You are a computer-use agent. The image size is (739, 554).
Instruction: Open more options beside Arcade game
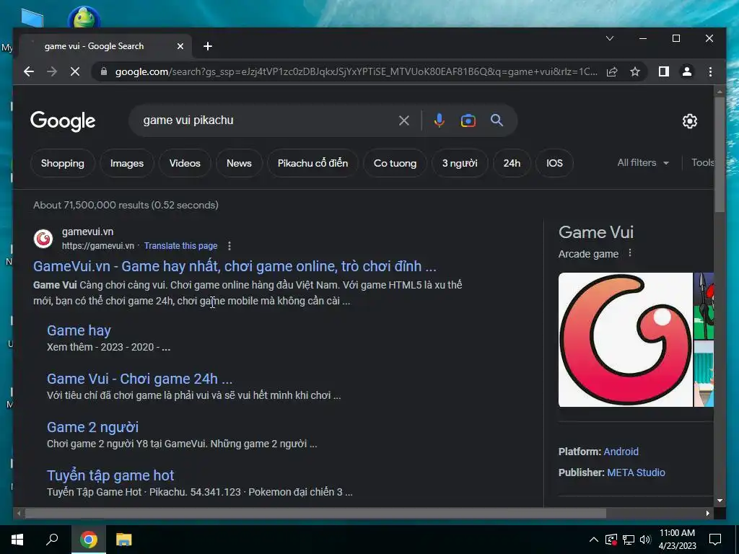click(x=630, y=253)
